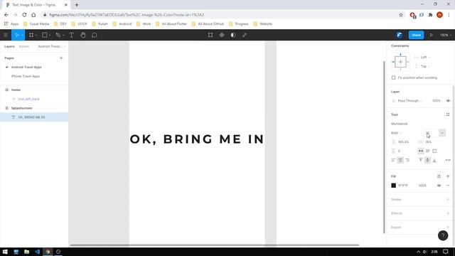Open Windows Start menu

[5, 252]
